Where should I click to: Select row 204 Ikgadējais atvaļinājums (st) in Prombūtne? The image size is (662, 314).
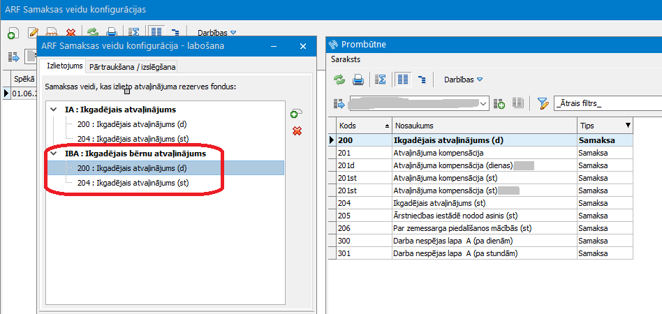(x=481, y=203)
